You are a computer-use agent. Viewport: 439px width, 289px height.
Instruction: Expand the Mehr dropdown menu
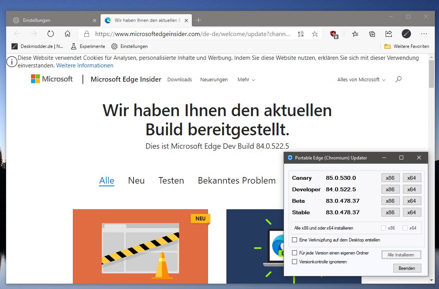[246, 80]
